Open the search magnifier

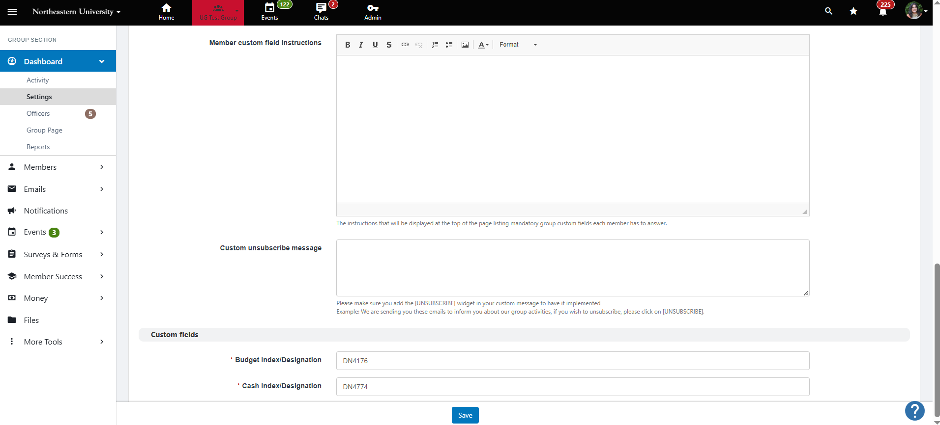[x=829, y=11]
